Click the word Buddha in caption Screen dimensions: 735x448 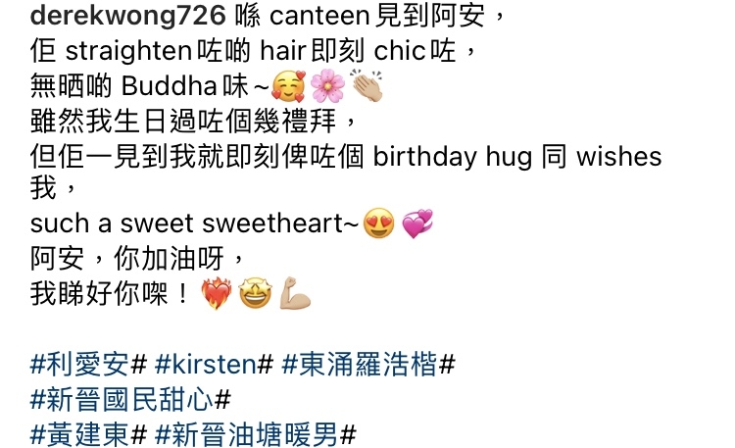tap(170, 86)
